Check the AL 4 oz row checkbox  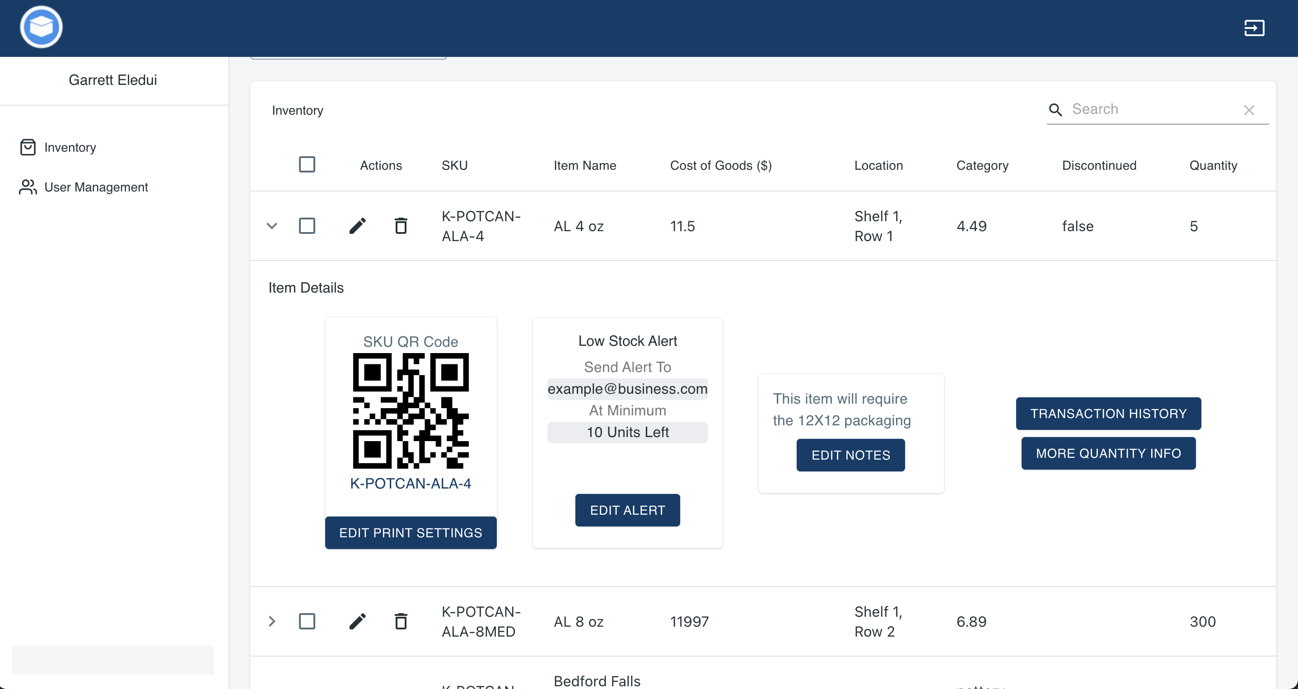307,226
